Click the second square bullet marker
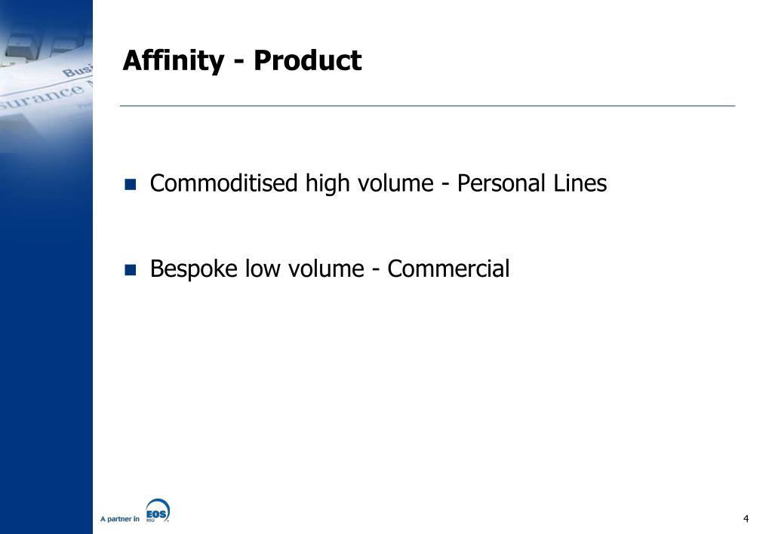Viewport: 772px width, 534px height. [130, 269]
